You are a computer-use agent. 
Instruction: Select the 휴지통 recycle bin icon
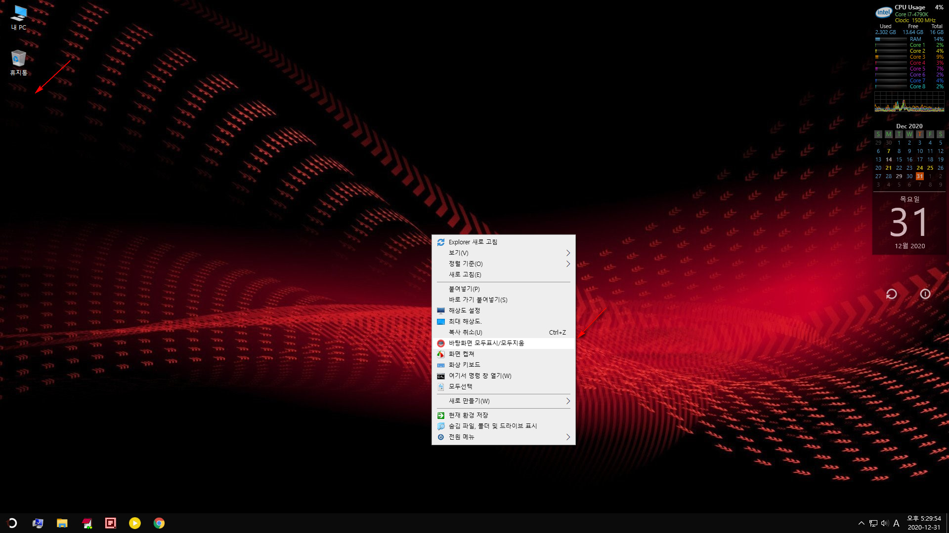pos(19,62)
